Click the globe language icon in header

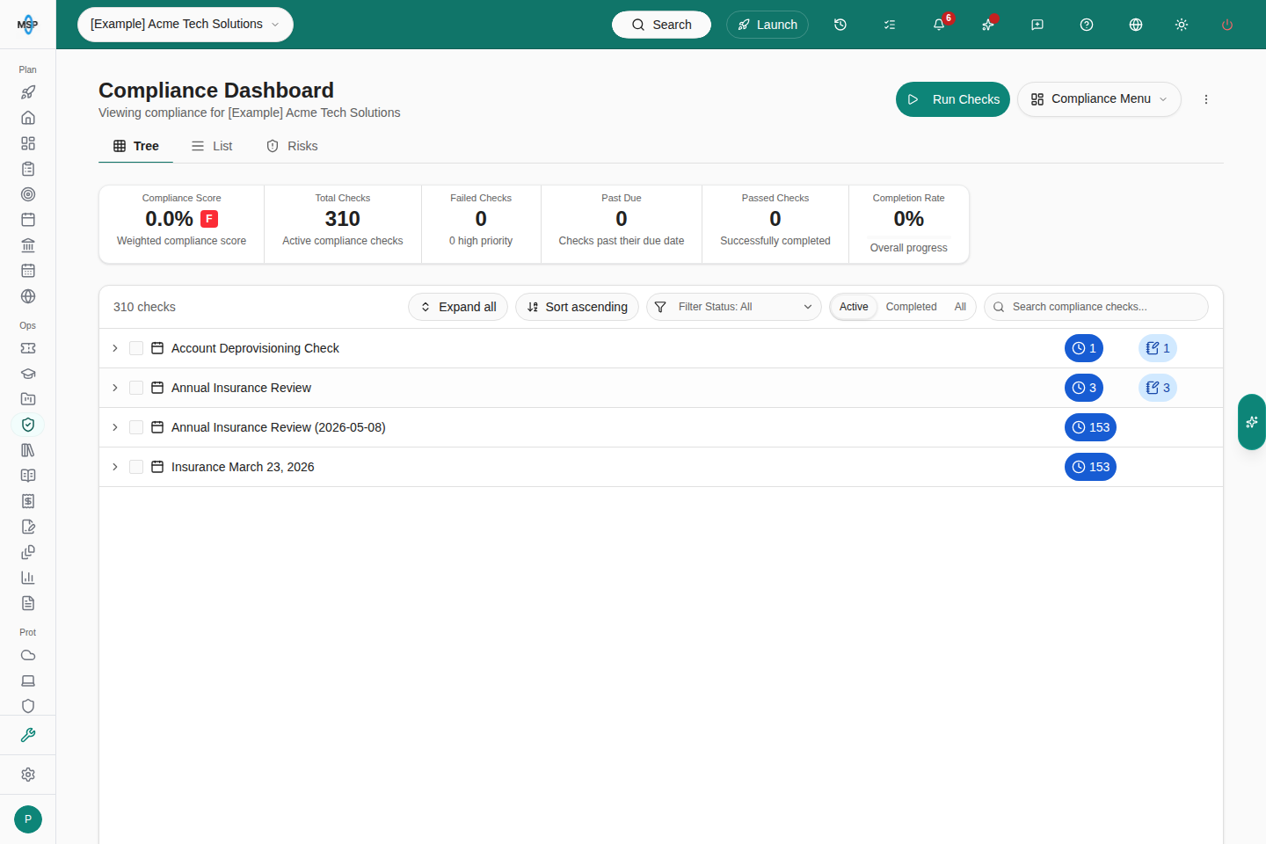1136,25
